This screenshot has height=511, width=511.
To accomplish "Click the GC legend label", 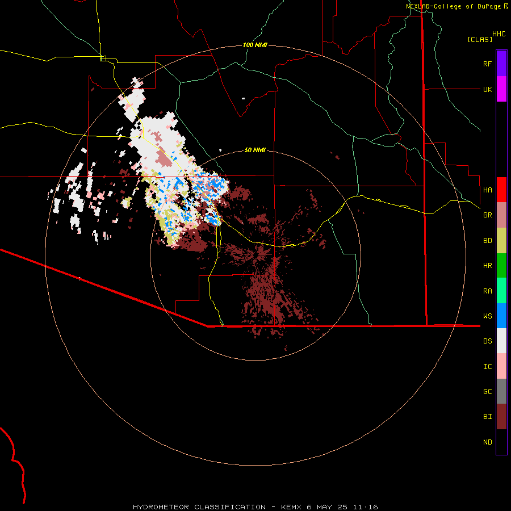I will [487, 391].
